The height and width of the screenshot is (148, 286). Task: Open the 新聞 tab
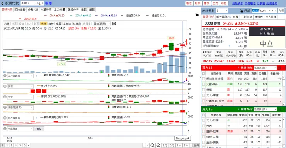pos(236,17)
